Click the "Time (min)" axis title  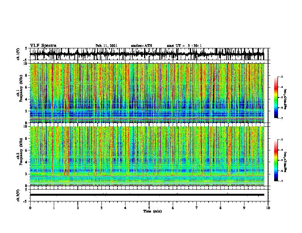click(x=153, y=211)
